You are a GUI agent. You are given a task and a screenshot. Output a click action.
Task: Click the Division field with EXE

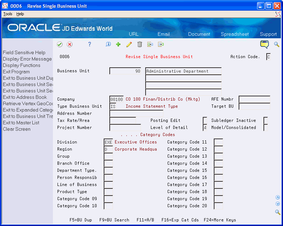108,142
